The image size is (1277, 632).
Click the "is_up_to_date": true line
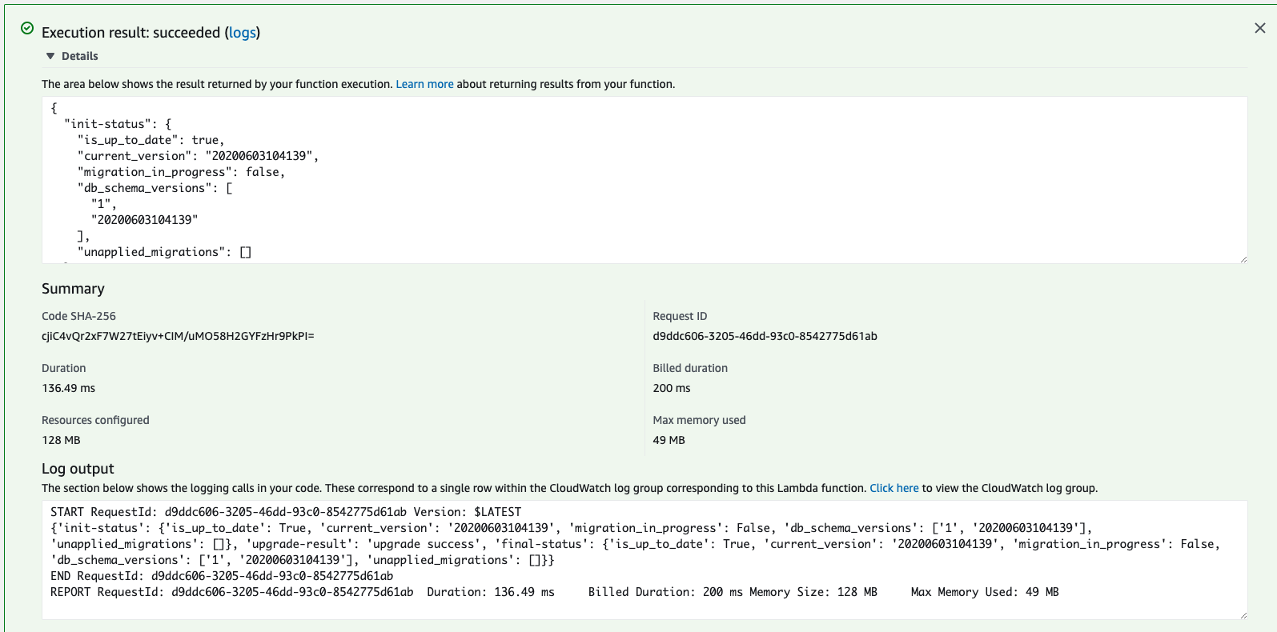(x=151, y=140)
